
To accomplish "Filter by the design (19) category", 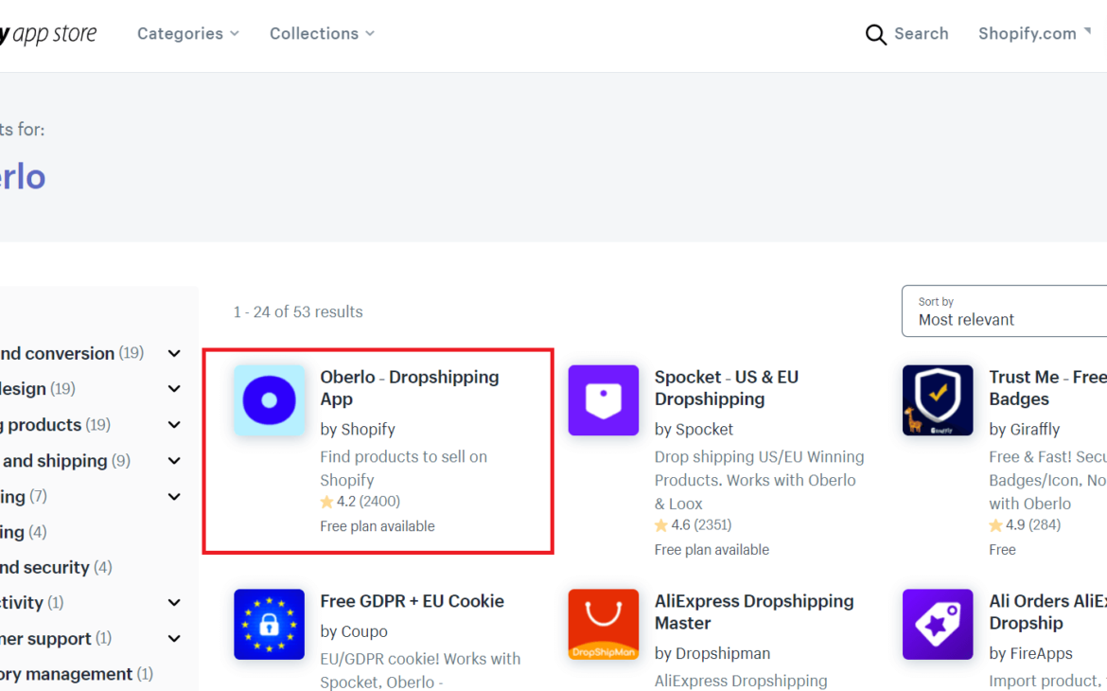I will pyautogui.click(x=38, y=389).
